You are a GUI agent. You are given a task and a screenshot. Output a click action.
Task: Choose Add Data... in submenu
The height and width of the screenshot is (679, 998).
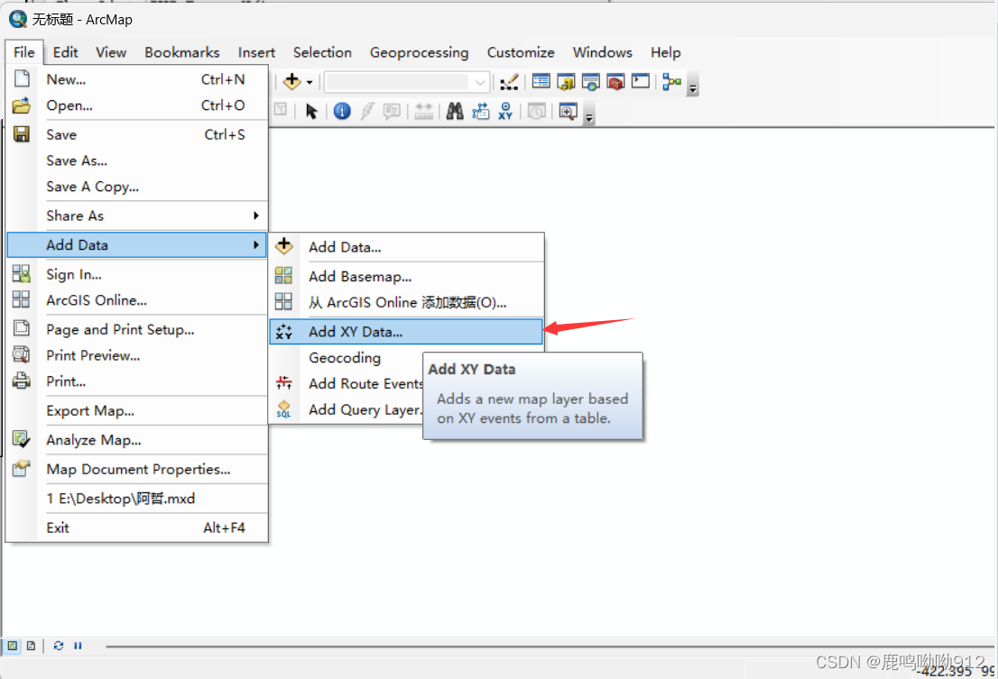click(x=407, y=247)
